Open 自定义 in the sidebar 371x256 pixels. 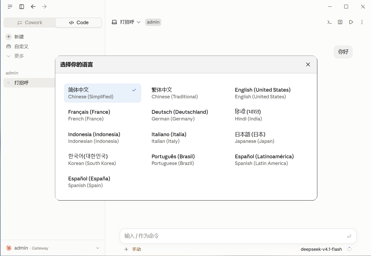22,47
